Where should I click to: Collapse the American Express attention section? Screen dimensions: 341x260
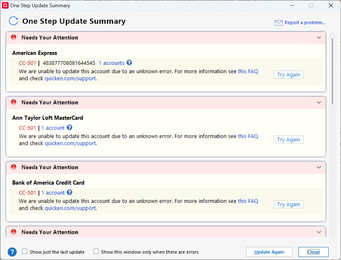click(x=319, y=38)
